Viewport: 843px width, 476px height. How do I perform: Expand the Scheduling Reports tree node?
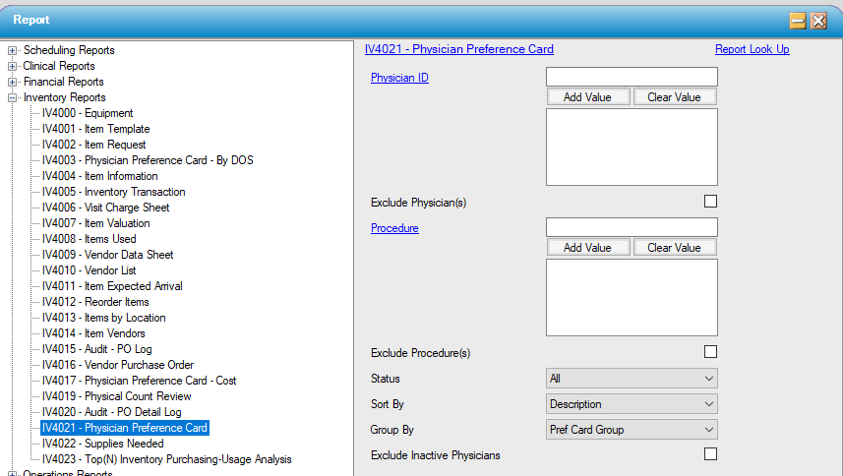13,50
